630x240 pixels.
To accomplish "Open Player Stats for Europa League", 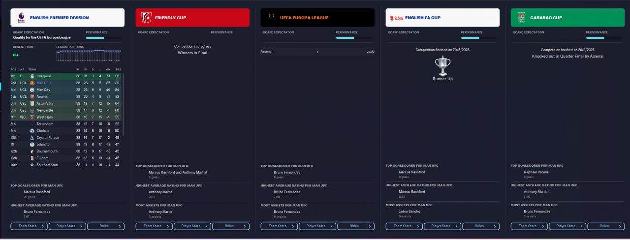I will pos(317,226).
